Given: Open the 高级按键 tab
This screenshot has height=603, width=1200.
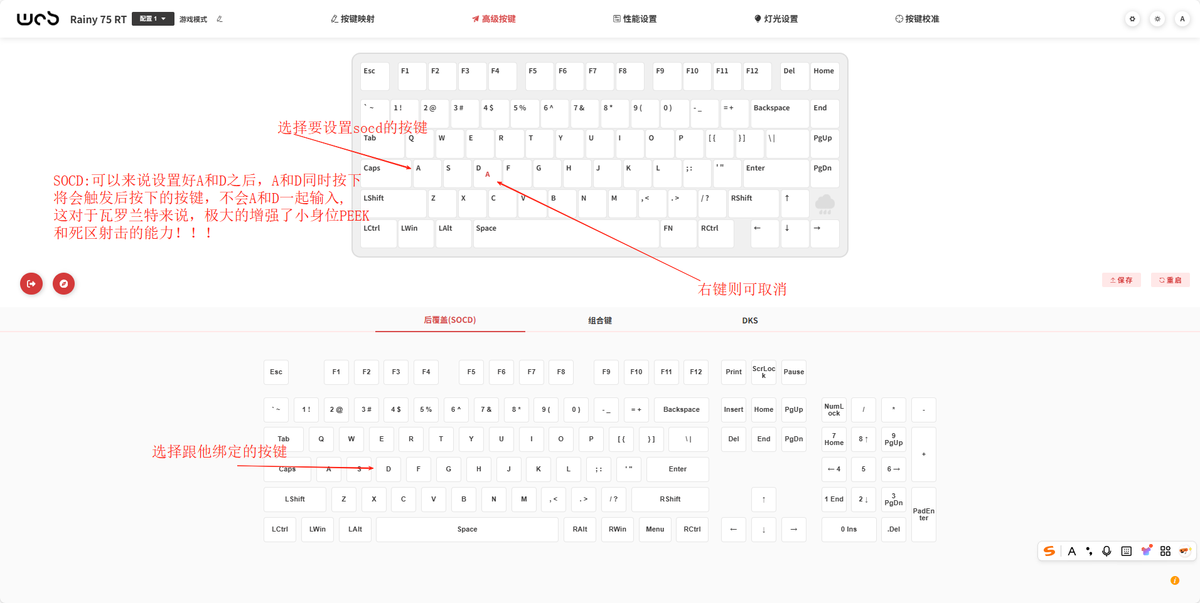Looking at the screenshot, I should (494, 19).
